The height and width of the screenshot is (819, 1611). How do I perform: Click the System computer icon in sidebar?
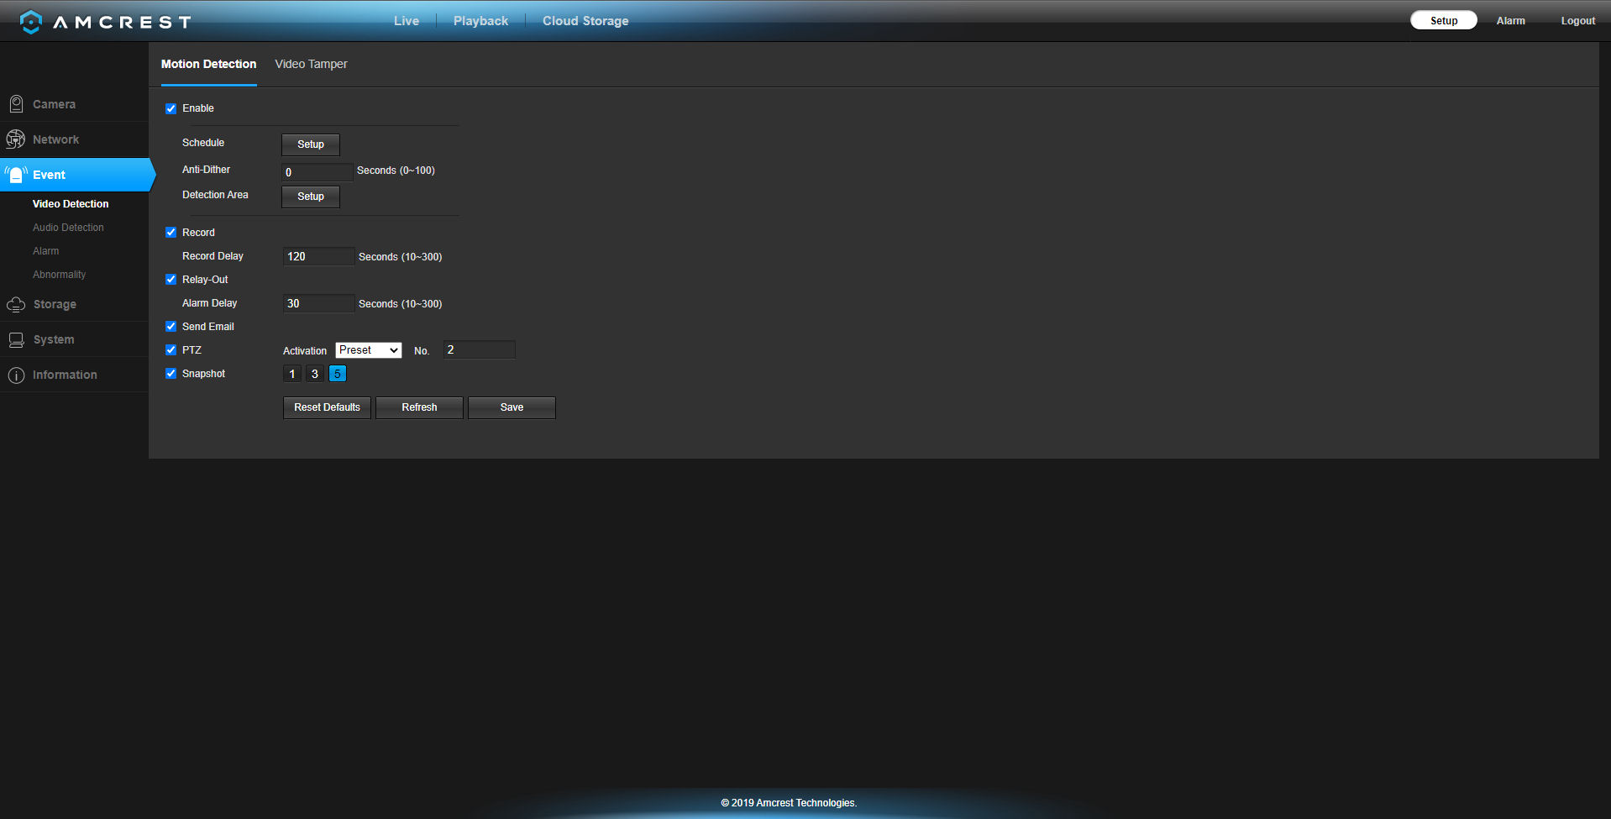click(x=16, y=339)
